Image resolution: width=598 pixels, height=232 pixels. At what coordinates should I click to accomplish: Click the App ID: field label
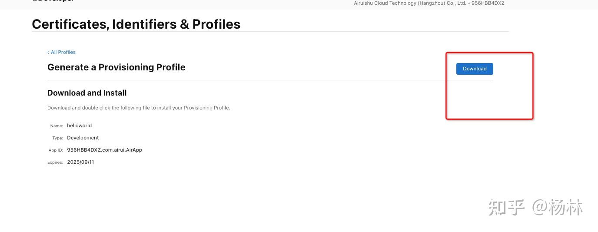56,150
